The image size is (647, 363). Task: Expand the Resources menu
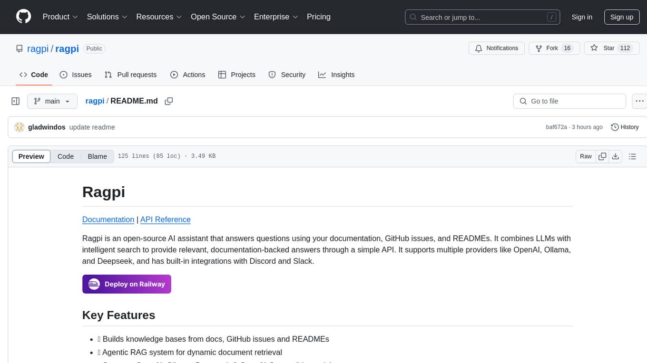[159, 17]
